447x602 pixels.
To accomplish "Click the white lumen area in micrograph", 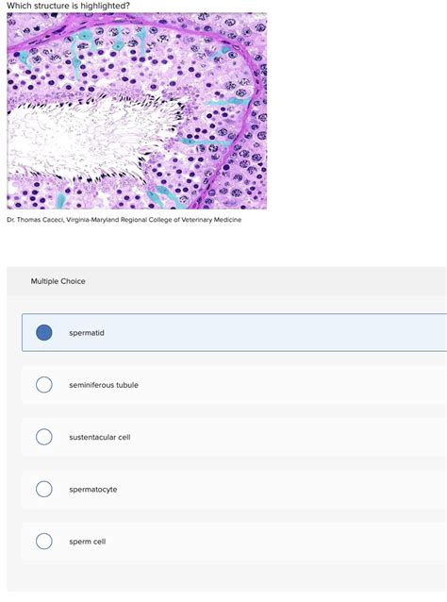I will point(76,134).
